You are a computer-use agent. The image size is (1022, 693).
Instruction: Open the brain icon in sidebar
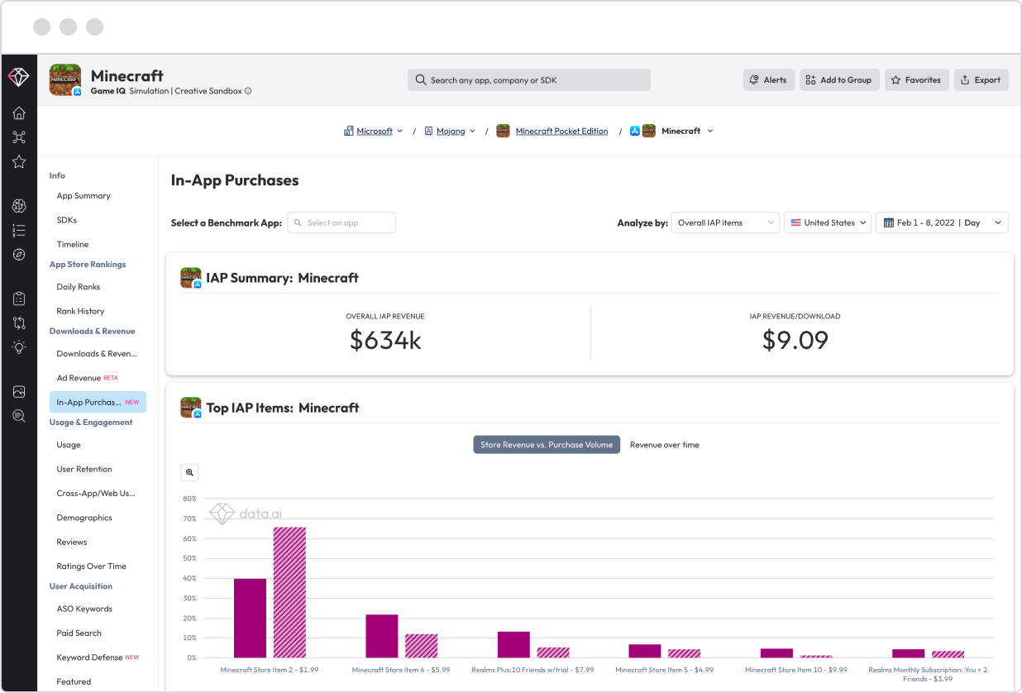19,206
